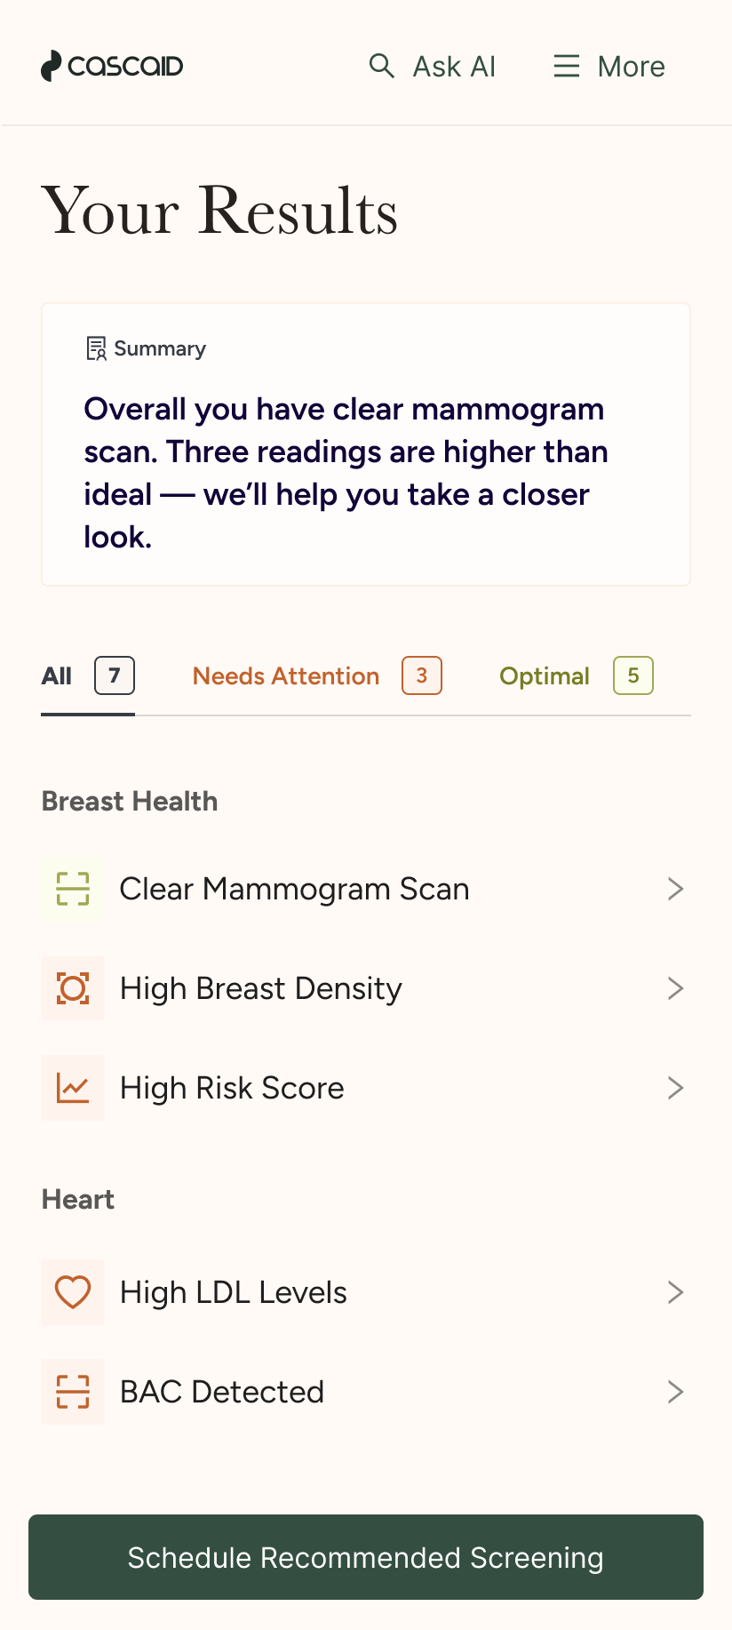This screenshot has height=1630, width=732.
Task: Click the Cascaid logo icon
Action: click(51, 66)
